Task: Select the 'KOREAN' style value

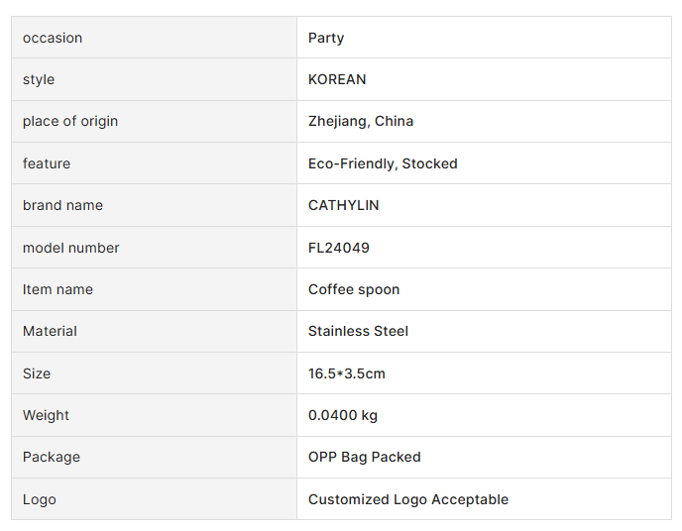Action: [x=337, y=79]
